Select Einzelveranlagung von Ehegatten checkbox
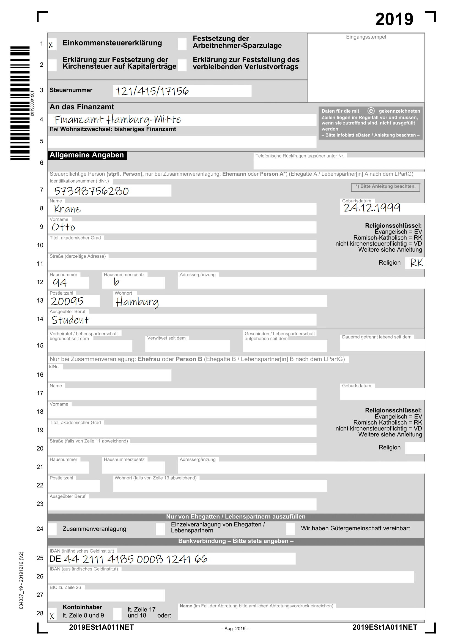The height and width of the screenshot is (644, 455). (161, 529)
